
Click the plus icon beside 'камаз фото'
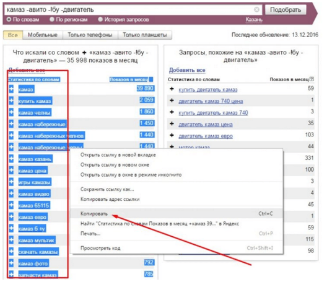pos(11,263)
